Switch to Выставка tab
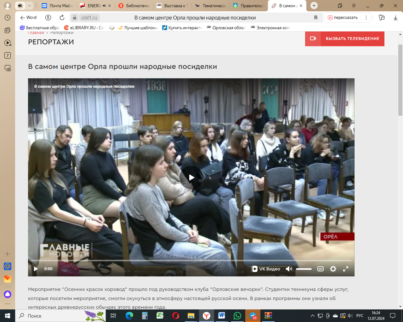The width and height of the screenshot is (403, 322). [173, 6]
